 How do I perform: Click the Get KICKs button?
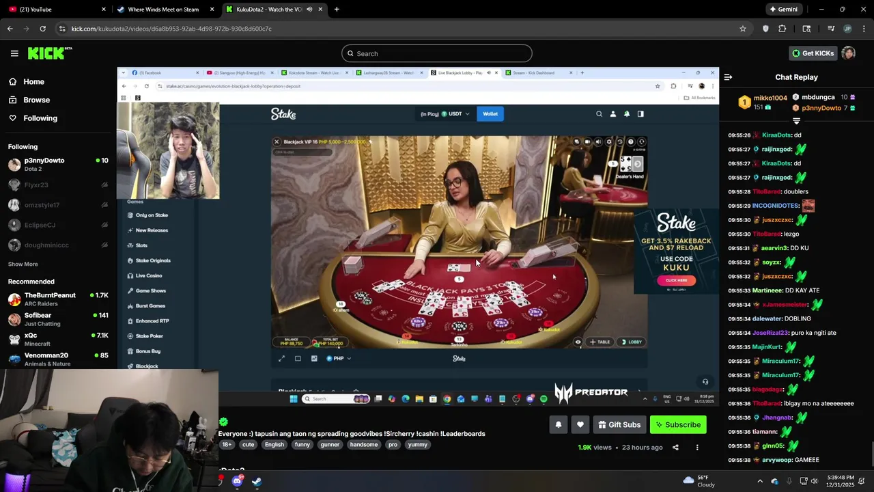click(813, 53)
